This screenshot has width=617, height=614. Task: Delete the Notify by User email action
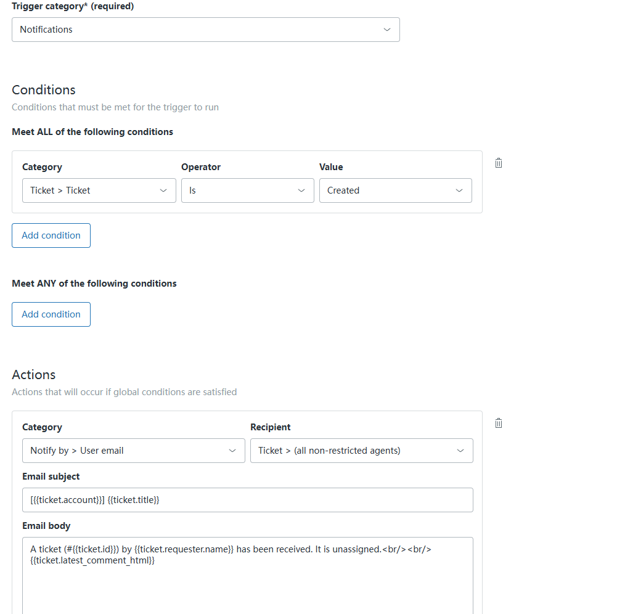click(499, 424)
